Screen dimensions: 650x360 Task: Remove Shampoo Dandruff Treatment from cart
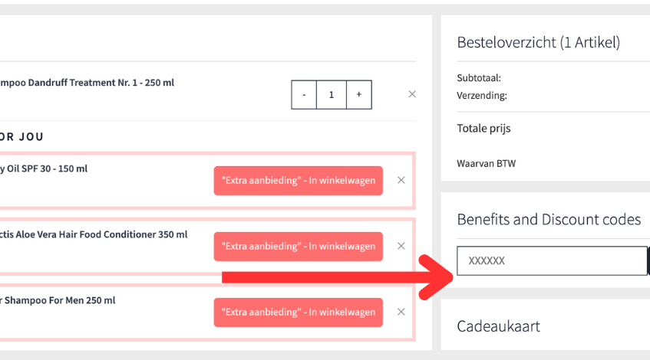[x=412, y=94]
